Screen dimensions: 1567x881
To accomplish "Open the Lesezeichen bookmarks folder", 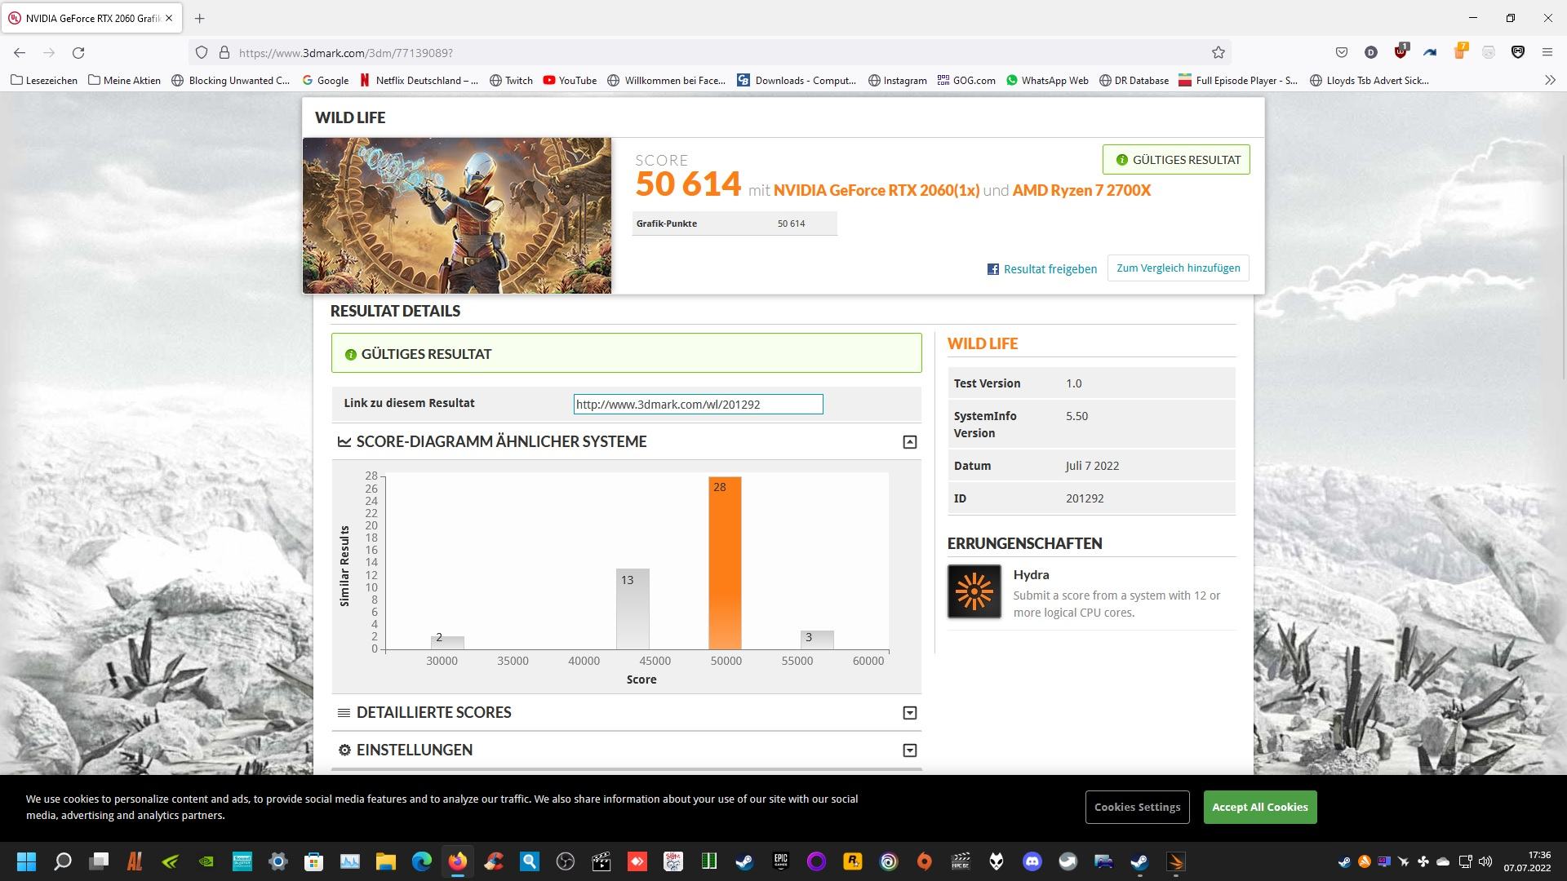I will (x=44, y=80).
